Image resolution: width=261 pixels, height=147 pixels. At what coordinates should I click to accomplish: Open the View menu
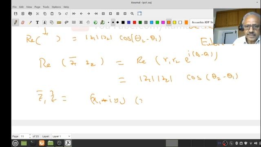(29, 7)
